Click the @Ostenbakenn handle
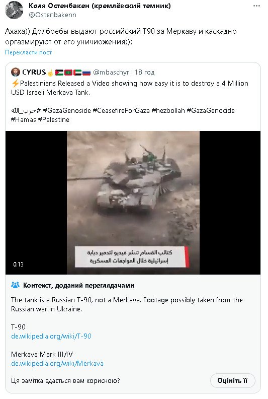268x399 pixels. [52, 15]
